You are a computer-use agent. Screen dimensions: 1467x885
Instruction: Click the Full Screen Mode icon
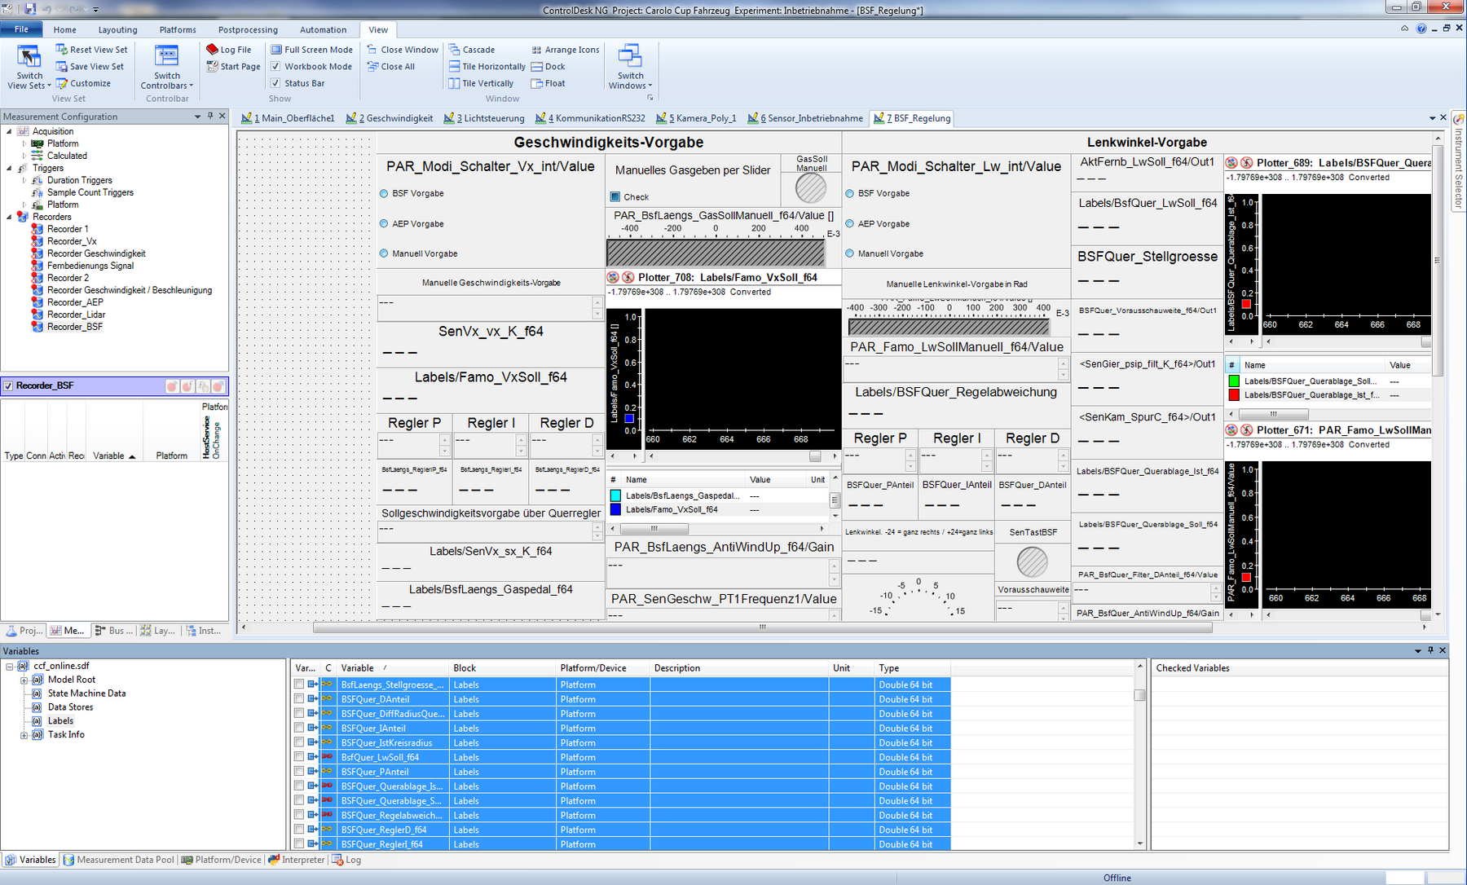276,50
